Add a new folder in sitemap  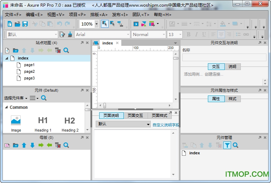point(15,50)
